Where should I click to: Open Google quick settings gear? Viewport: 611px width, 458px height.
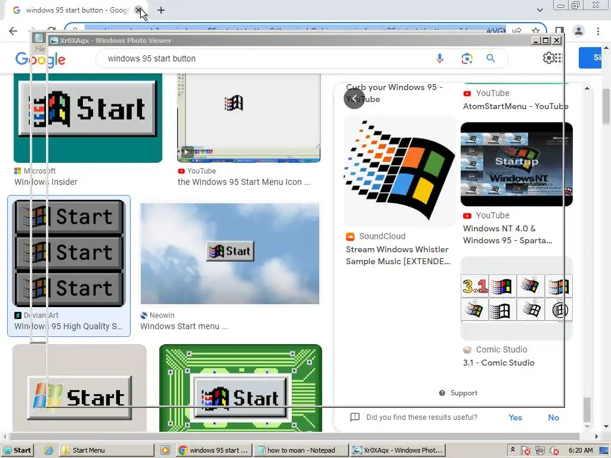(548, 58)
